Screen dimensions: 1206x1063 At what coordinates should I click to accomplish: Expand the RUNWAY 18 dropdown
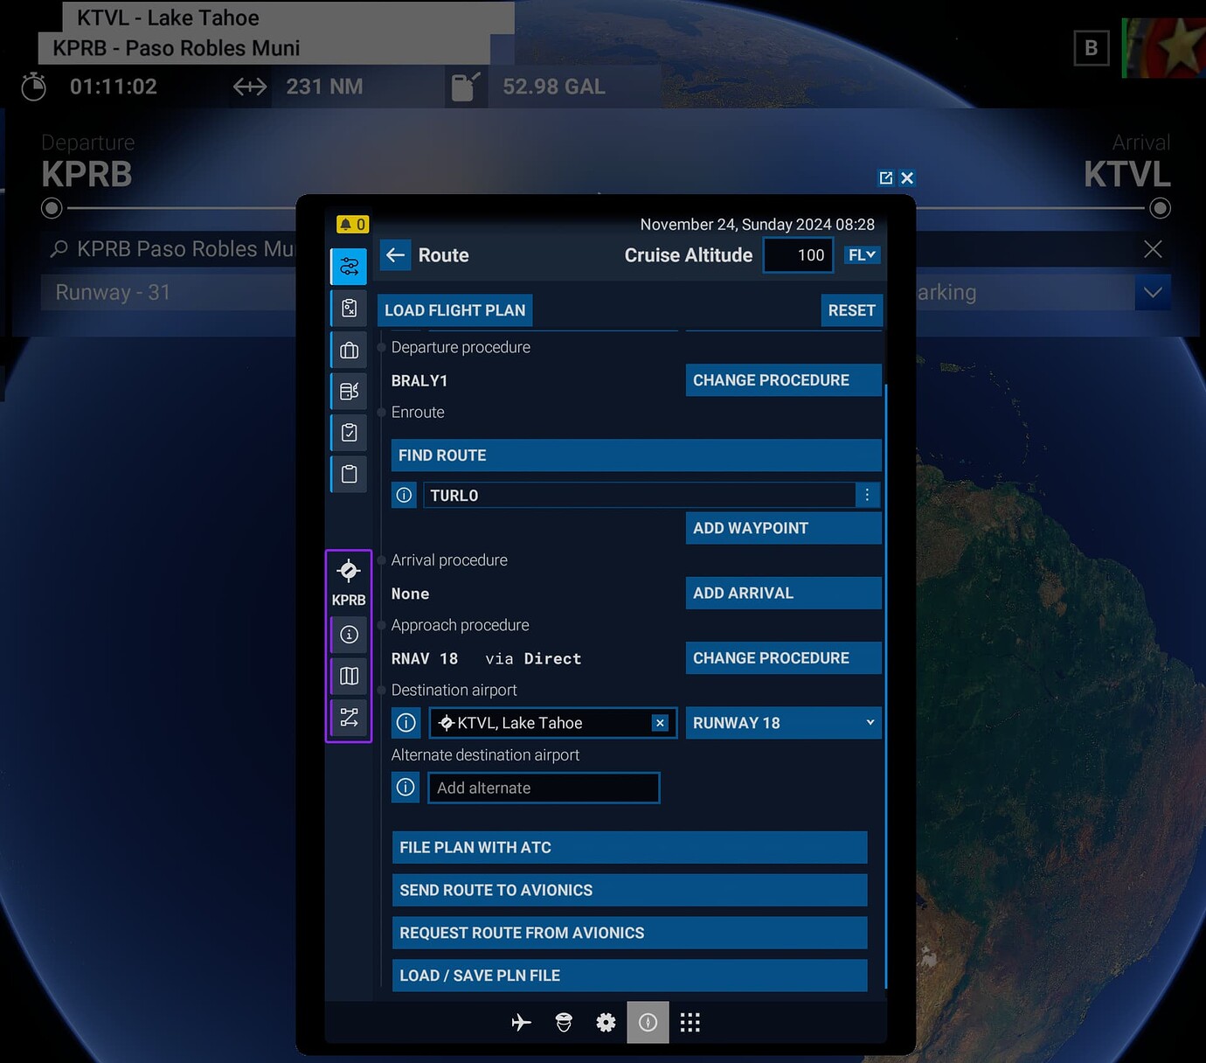pos(782,723)
